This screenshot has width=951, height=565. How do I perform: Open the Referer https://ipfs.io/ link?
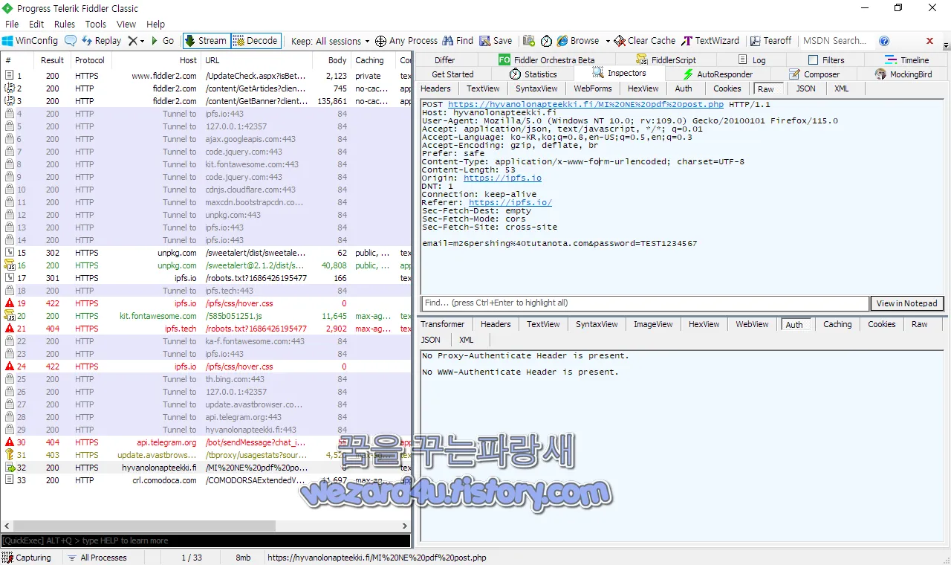pos(510,203)
